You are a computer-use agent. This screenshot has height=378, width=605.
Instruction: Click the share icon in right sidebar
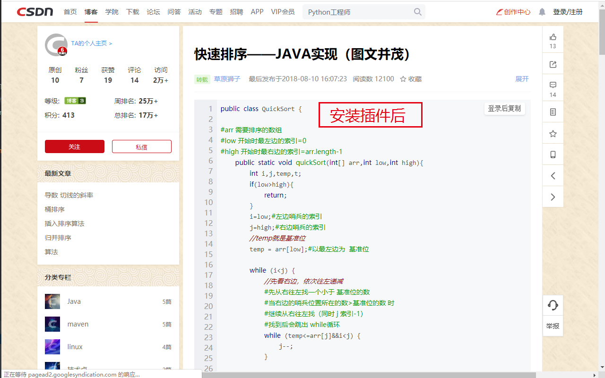553,65
